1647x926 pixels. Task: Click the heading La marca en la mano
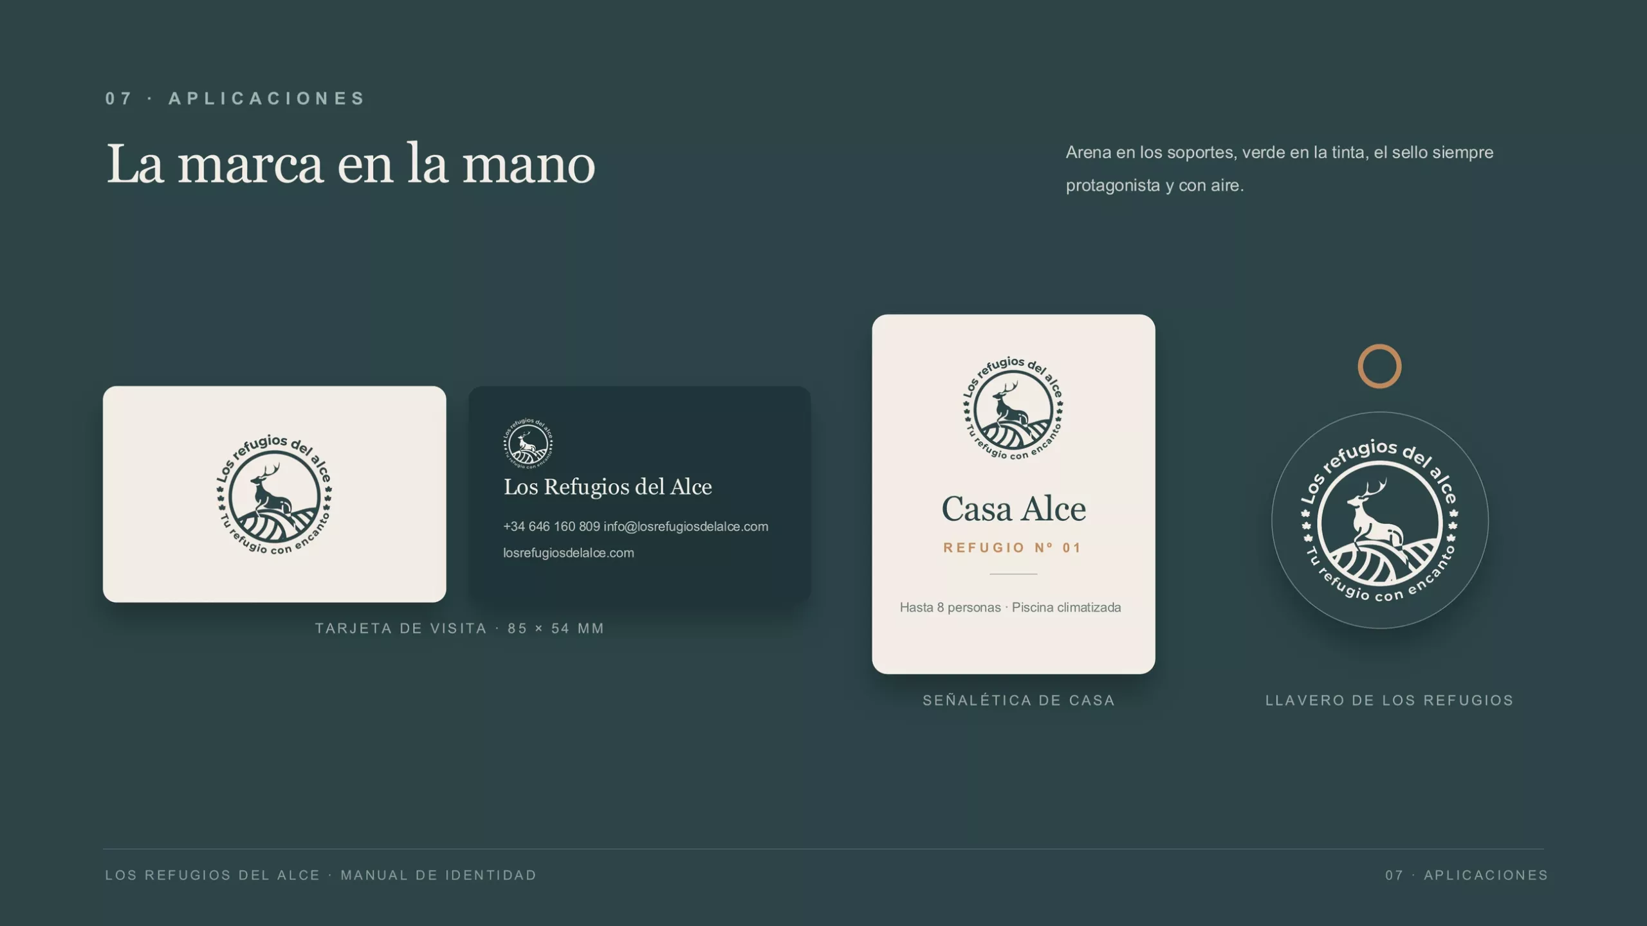tap(351, 163)
